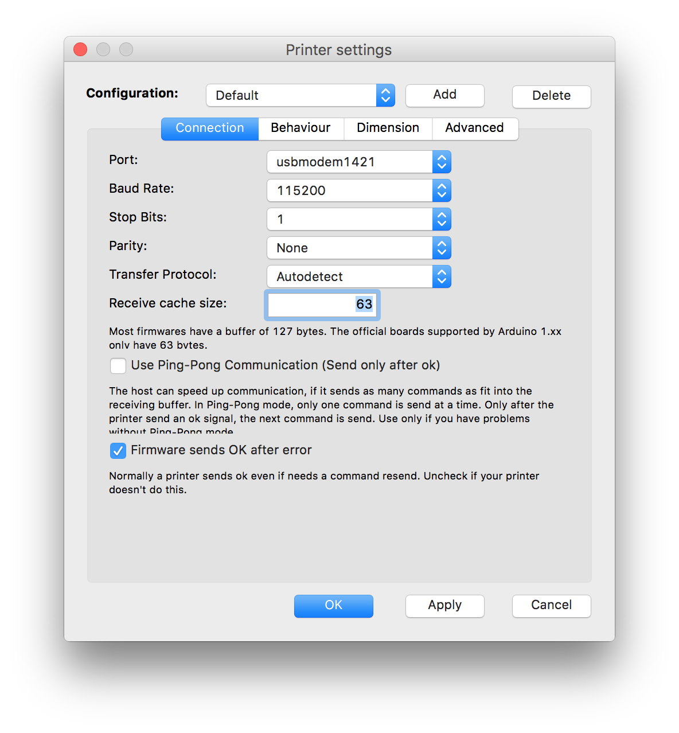679x733 pixels.
Task: Go to the Dimension tab
Action: point(388,128)
